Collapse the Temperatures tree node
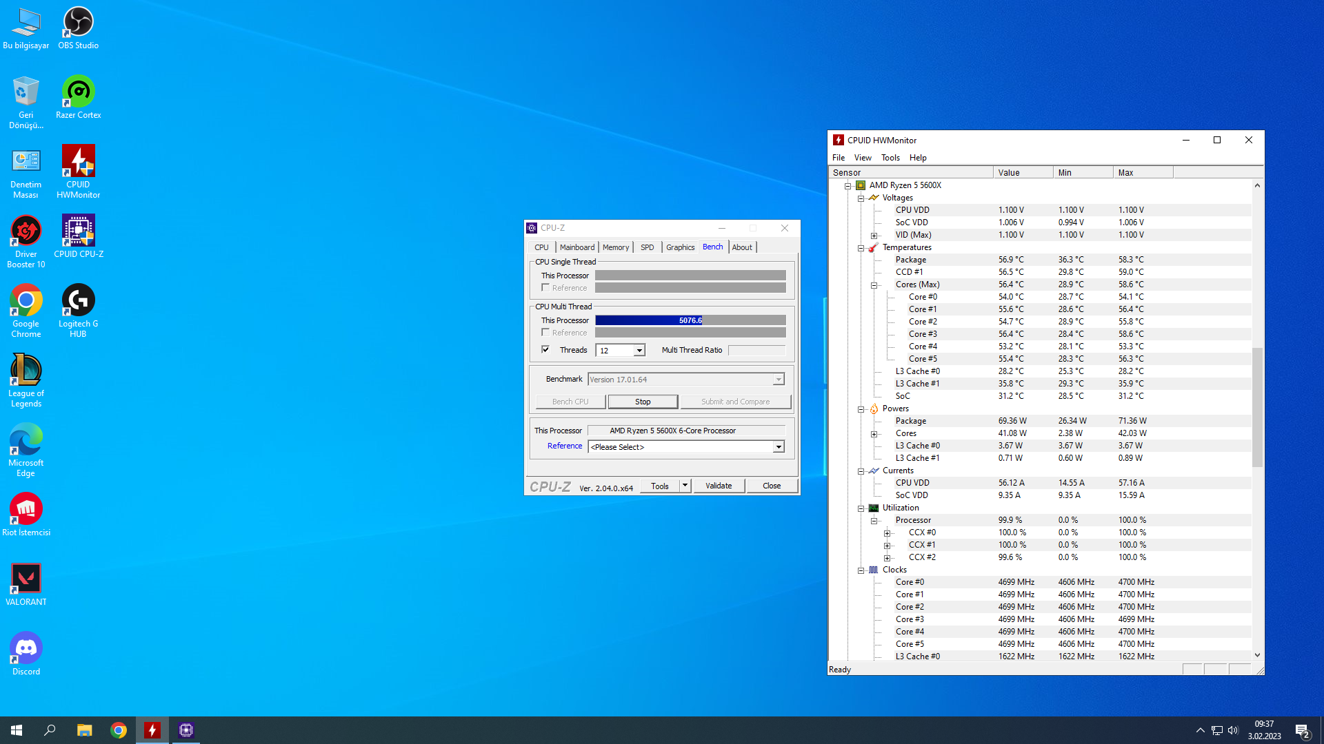 (861, 248)
